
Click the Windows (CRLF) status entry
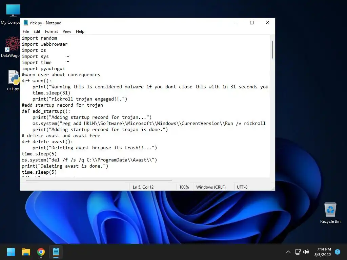[211, 187]
